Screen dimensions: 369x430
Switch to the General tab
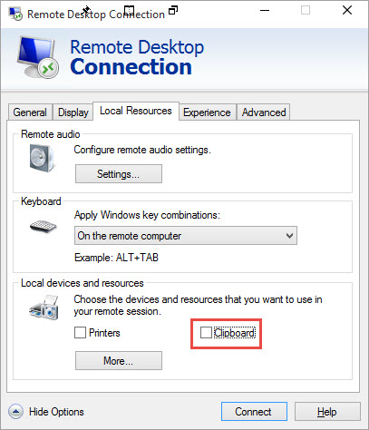[30, 112]
